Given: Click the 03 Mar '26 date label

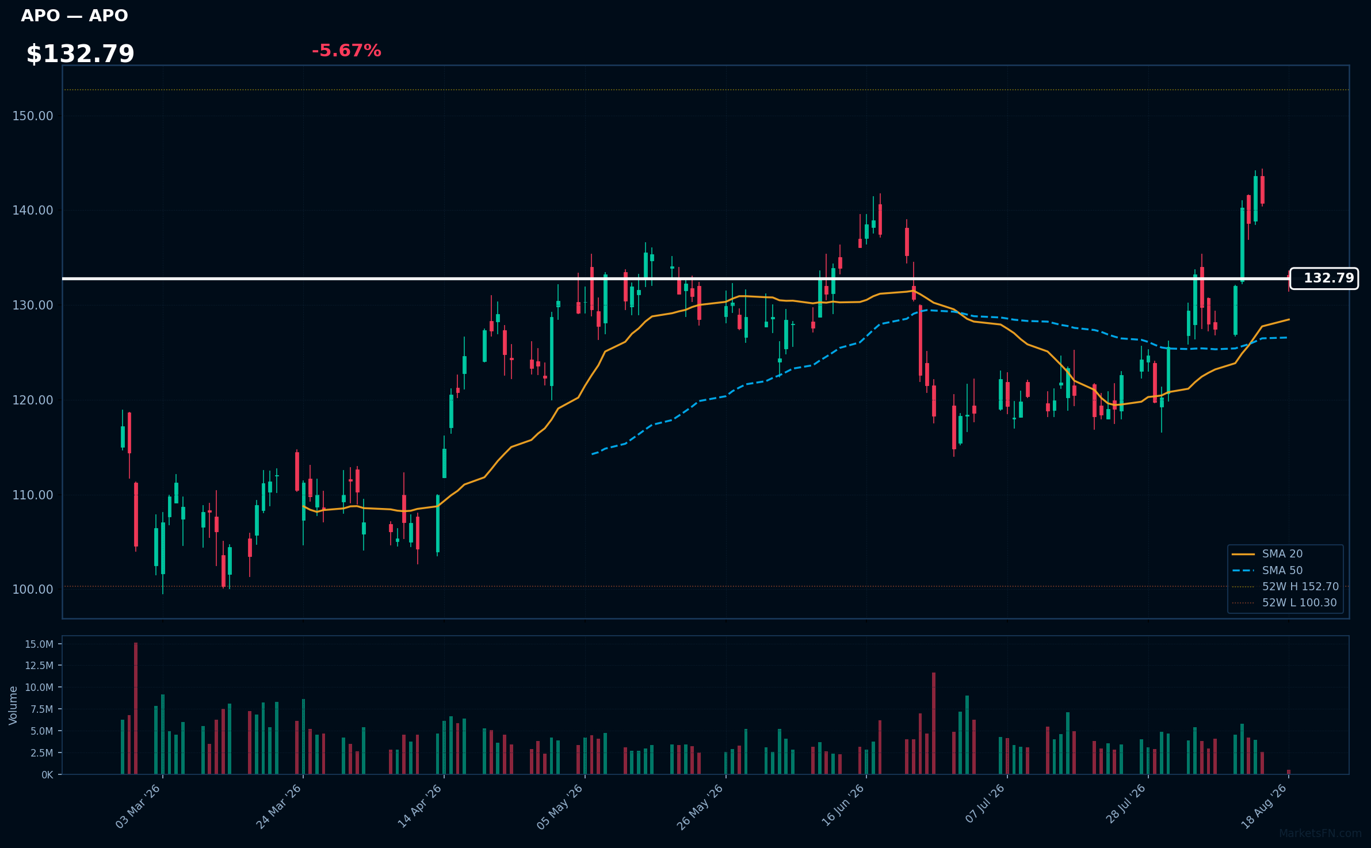Looking at the screenshot, I should pos(138,807).
